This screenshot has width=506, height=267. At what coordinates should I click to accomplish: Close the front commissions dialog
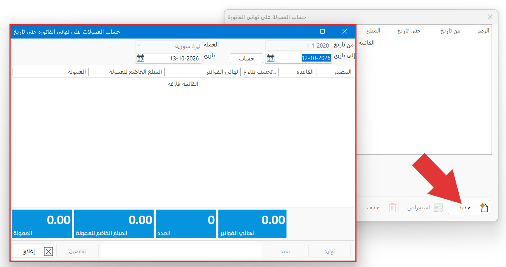point(345,32)
